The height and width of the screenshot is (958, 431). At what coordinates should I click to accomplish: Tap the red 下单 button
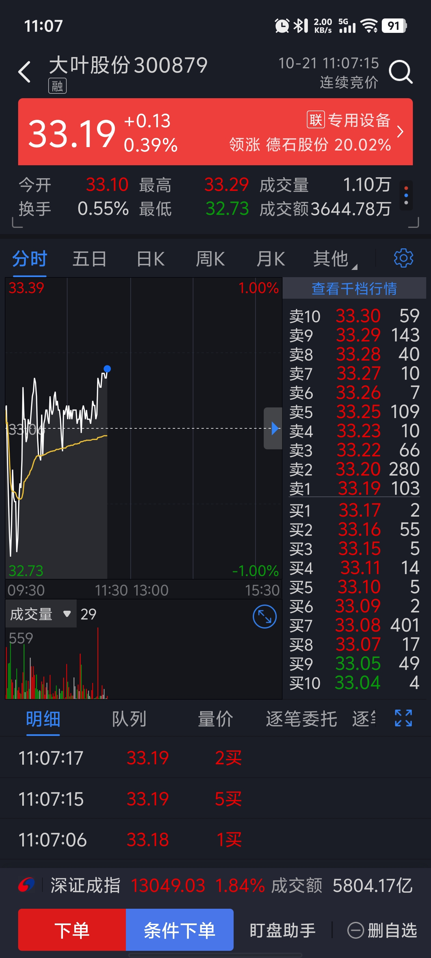tap(72, 930)
